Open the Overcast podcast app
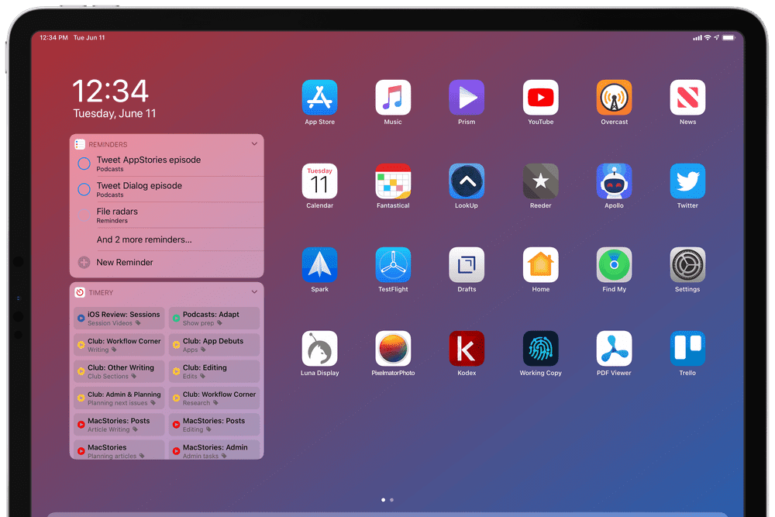Image resolution: width=775 pixels, height=517 pixels. click(x=615, y=98)
